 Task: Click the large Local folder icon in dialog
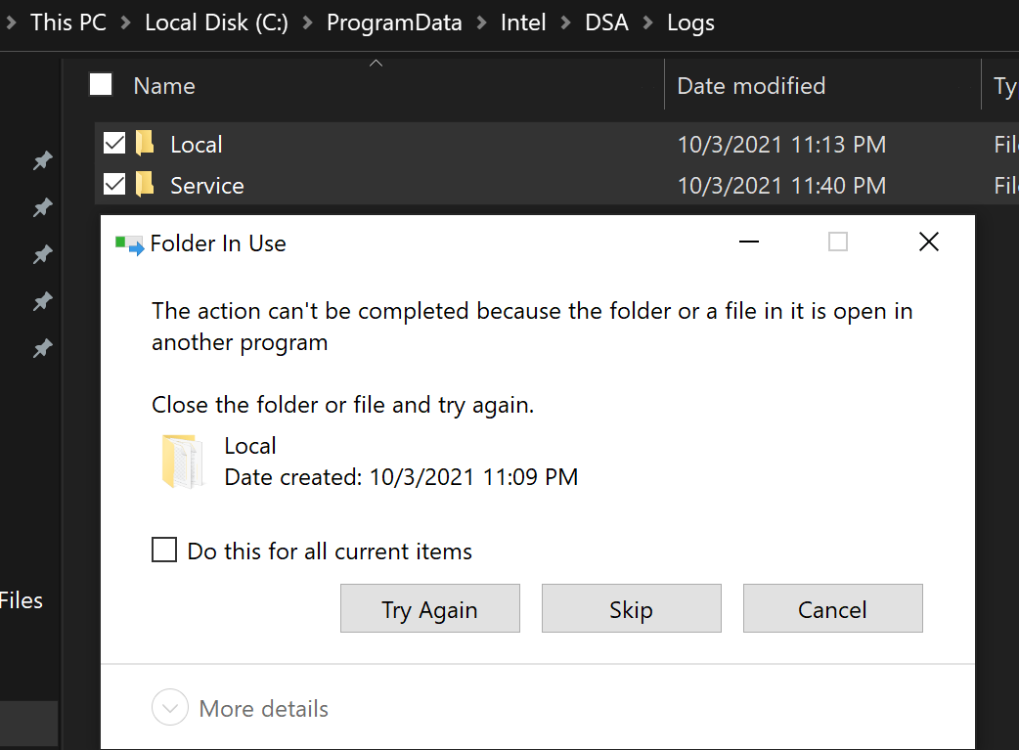tap(182, 462)
